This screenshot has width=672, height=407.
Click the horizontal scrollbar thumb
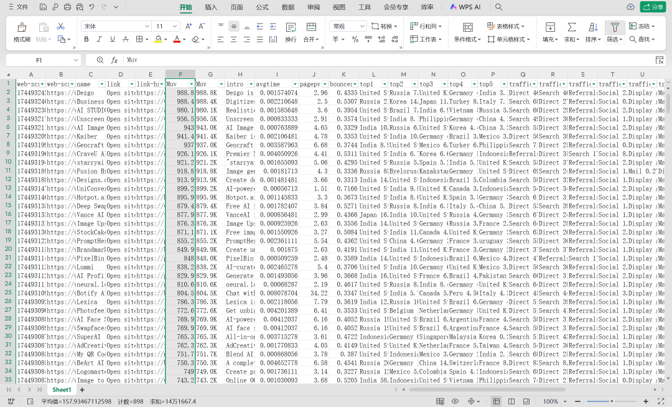pyautogui.click(x=487, y=390)
